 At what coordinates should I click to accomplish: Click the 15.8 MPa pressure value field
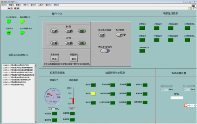pyautogui.click(x=51, y=109)
